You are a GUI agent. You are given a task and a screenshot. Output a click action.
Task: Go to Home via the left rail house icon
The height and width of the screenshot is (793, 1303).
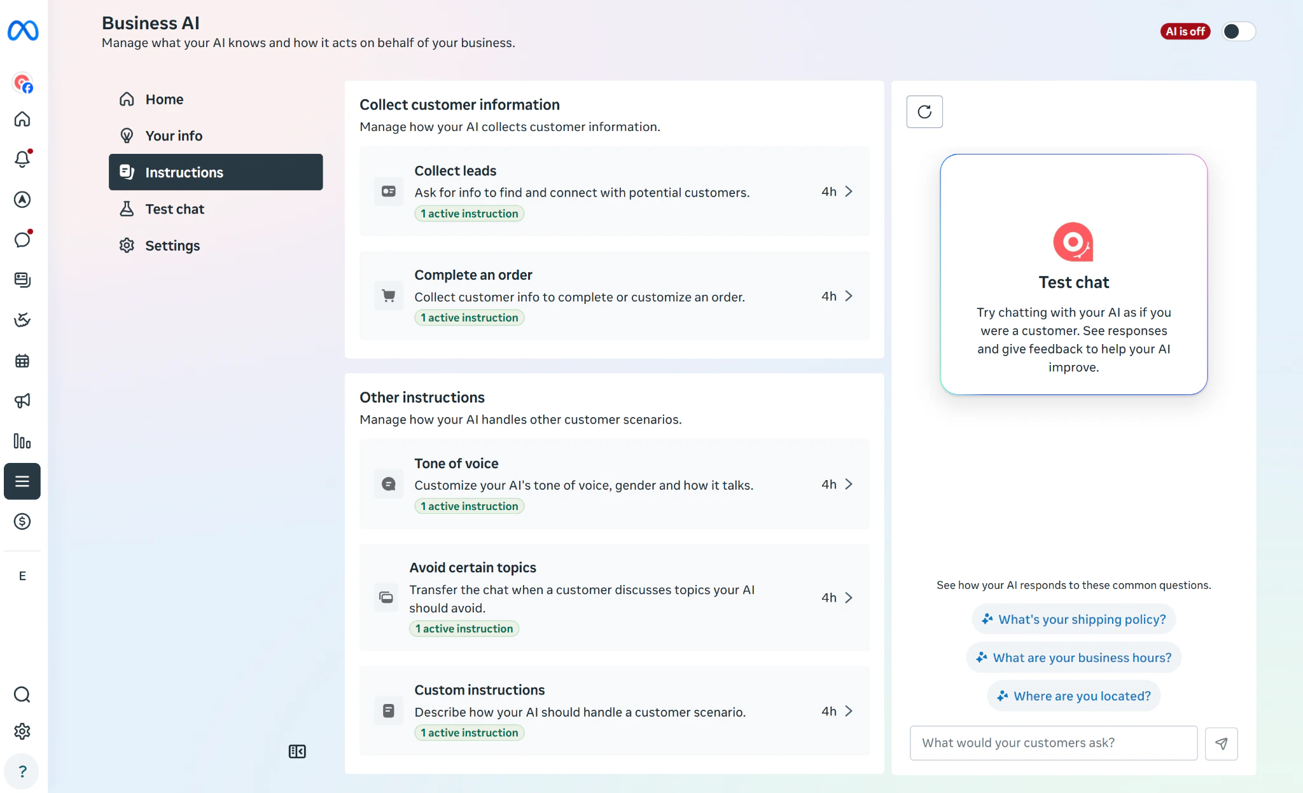22,119
